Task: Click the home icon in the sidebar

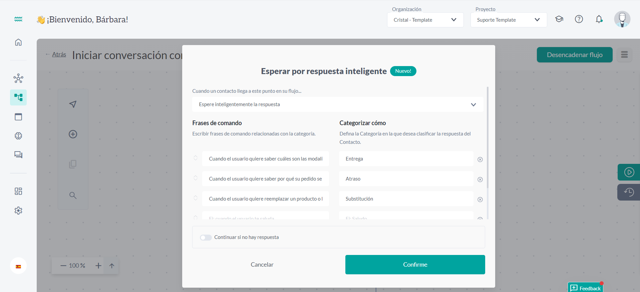Action: coord(18,42)
